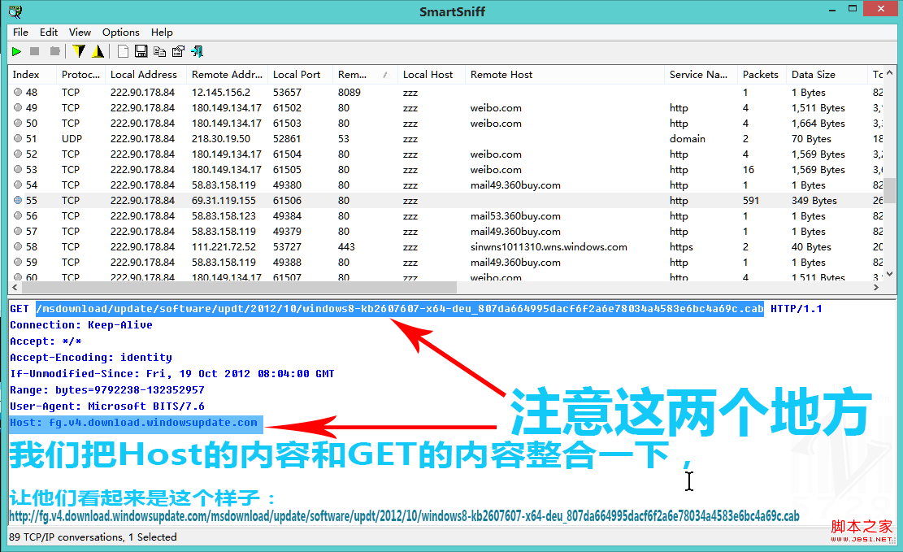The height and width of the screenshot is (552, 903).
Task: Click the If-Unmodified-Since header line
Action: pos(172,374)
